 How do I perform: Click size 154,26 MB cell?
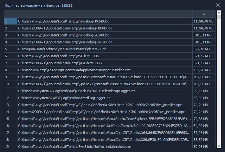[x=204, y=70]
